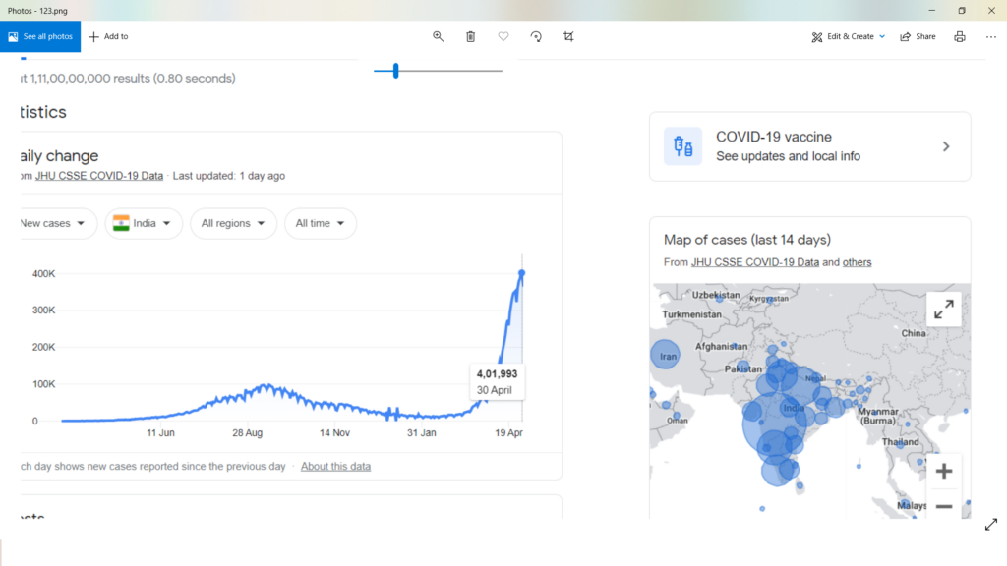Click the chevron on the vaccine card
This screenshot has height=566, width=1007.
click(946, 146)
